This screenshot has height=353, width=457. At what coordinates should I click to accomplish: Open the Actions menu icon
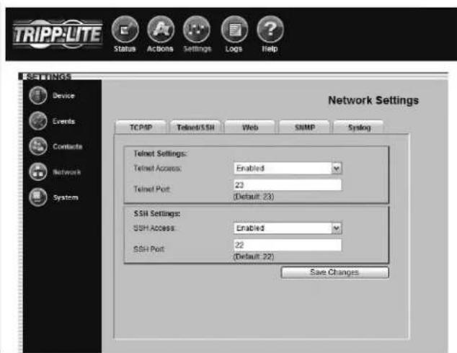coord(161,29)
